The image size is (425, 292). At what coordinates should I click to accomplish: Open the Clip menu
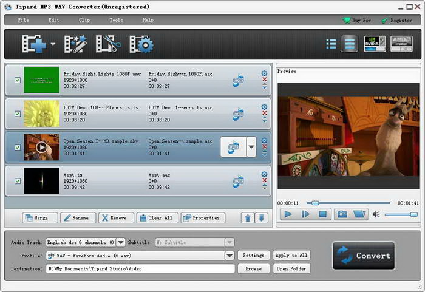[84, 20]
